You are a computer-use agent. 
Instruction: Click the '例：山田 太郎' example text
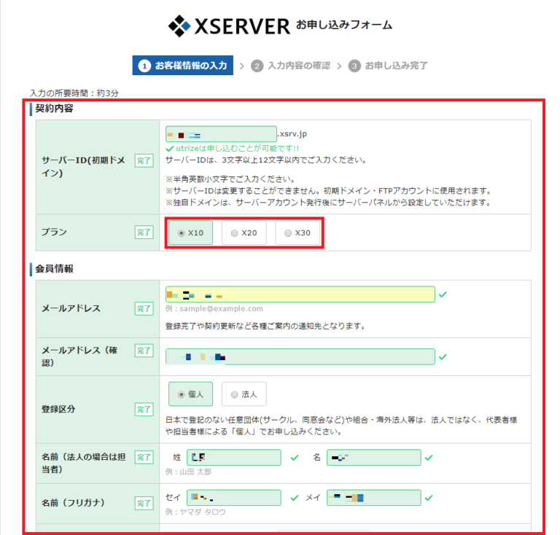tap(188, 472)
